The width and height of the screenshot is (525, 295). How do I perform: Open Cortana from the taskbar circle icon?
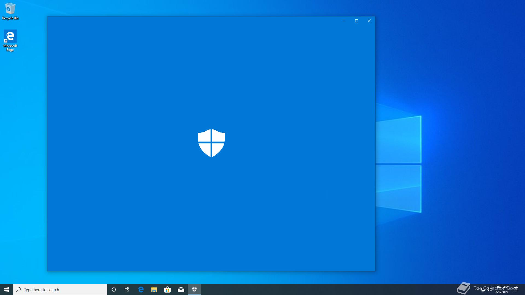(114, 290)
